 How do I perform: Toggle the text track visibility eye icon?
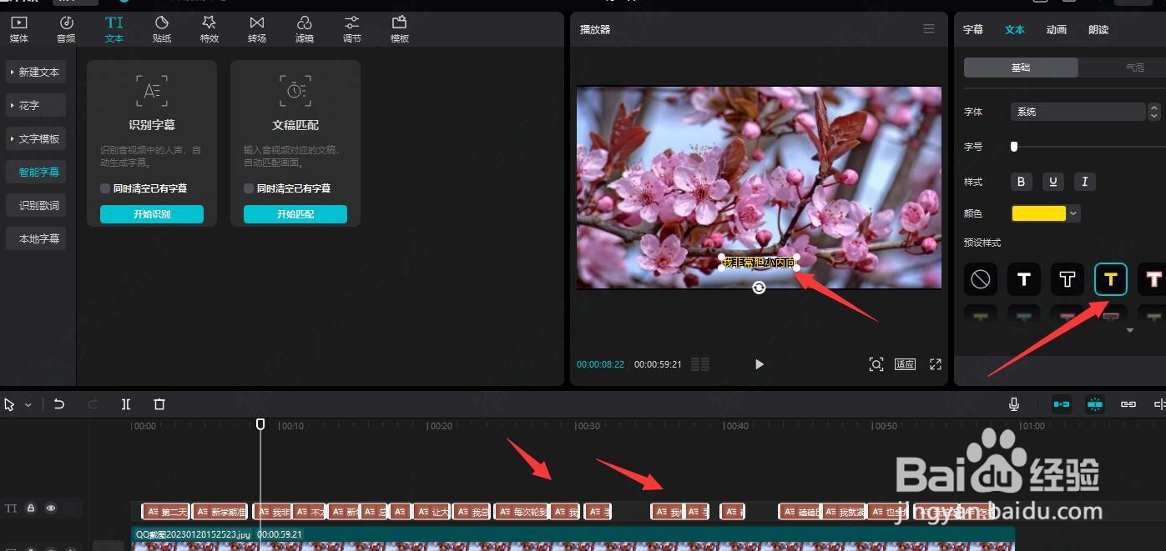(x=51, y=508)
